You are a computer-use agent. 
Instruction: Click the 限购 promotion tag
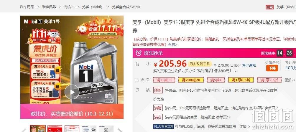click(x=158, y=90)
